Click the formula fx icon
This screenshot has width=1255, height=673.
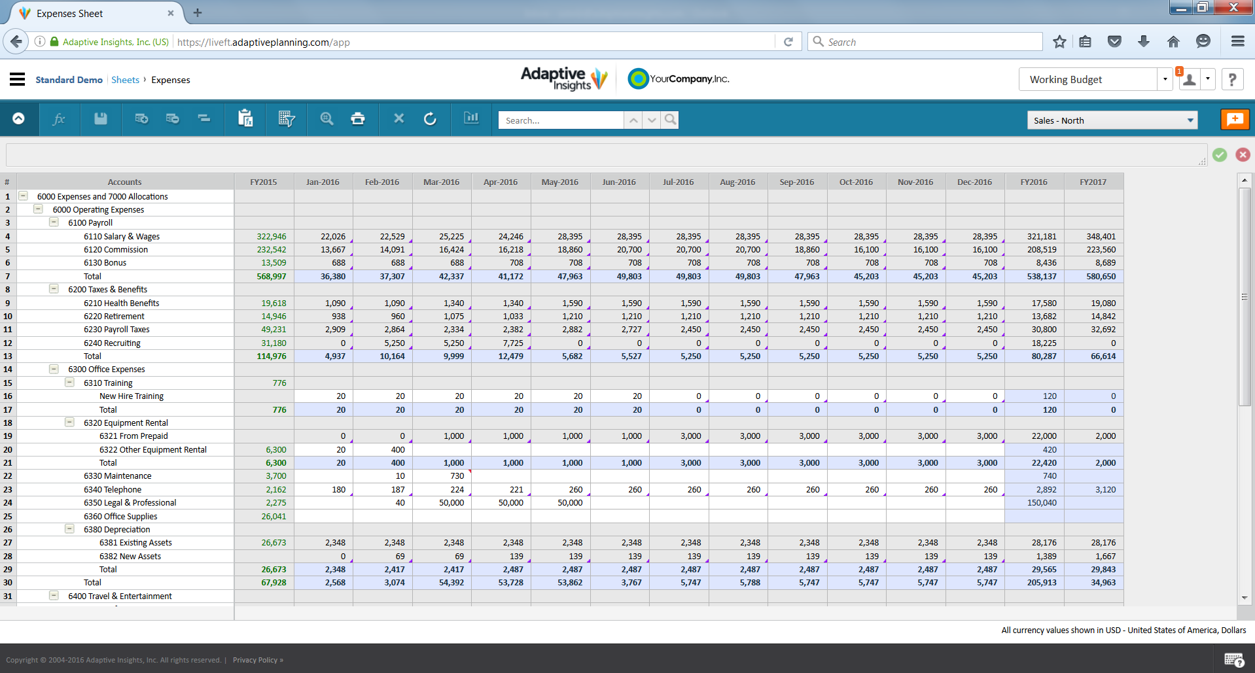pos(59,118)
